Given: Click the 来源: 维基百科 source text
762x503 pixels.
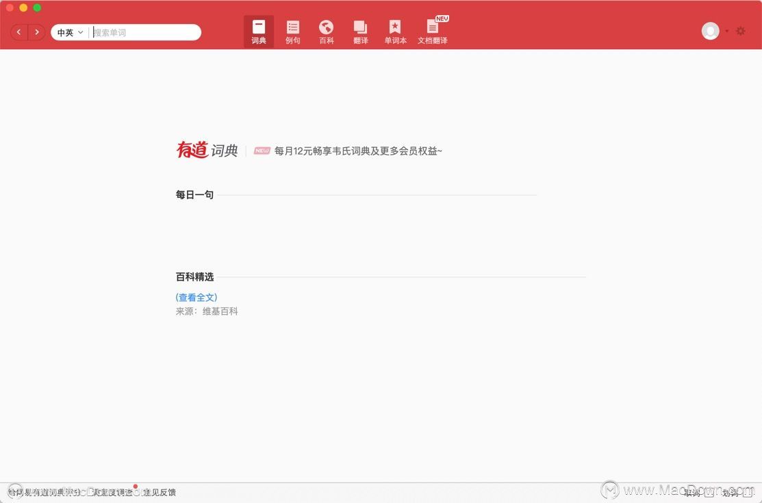Looking at the screenshot, I should pyautogui.click(x=207, y=311).
